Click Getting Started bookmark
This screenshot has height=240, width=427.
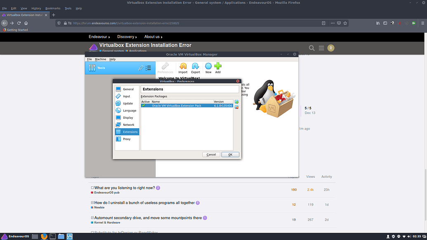point(16,30)
